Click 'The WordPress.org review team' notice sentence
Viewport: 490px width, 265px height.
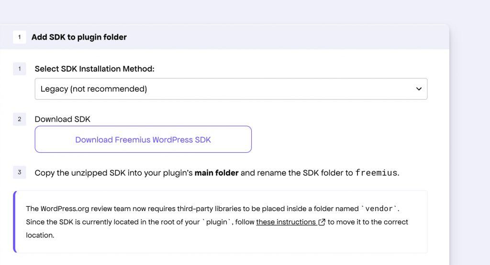tap(212, 209)
